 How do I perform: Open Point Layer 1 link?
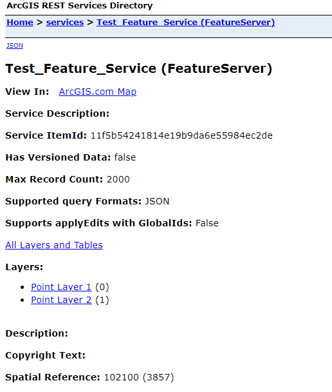(61, 287)
